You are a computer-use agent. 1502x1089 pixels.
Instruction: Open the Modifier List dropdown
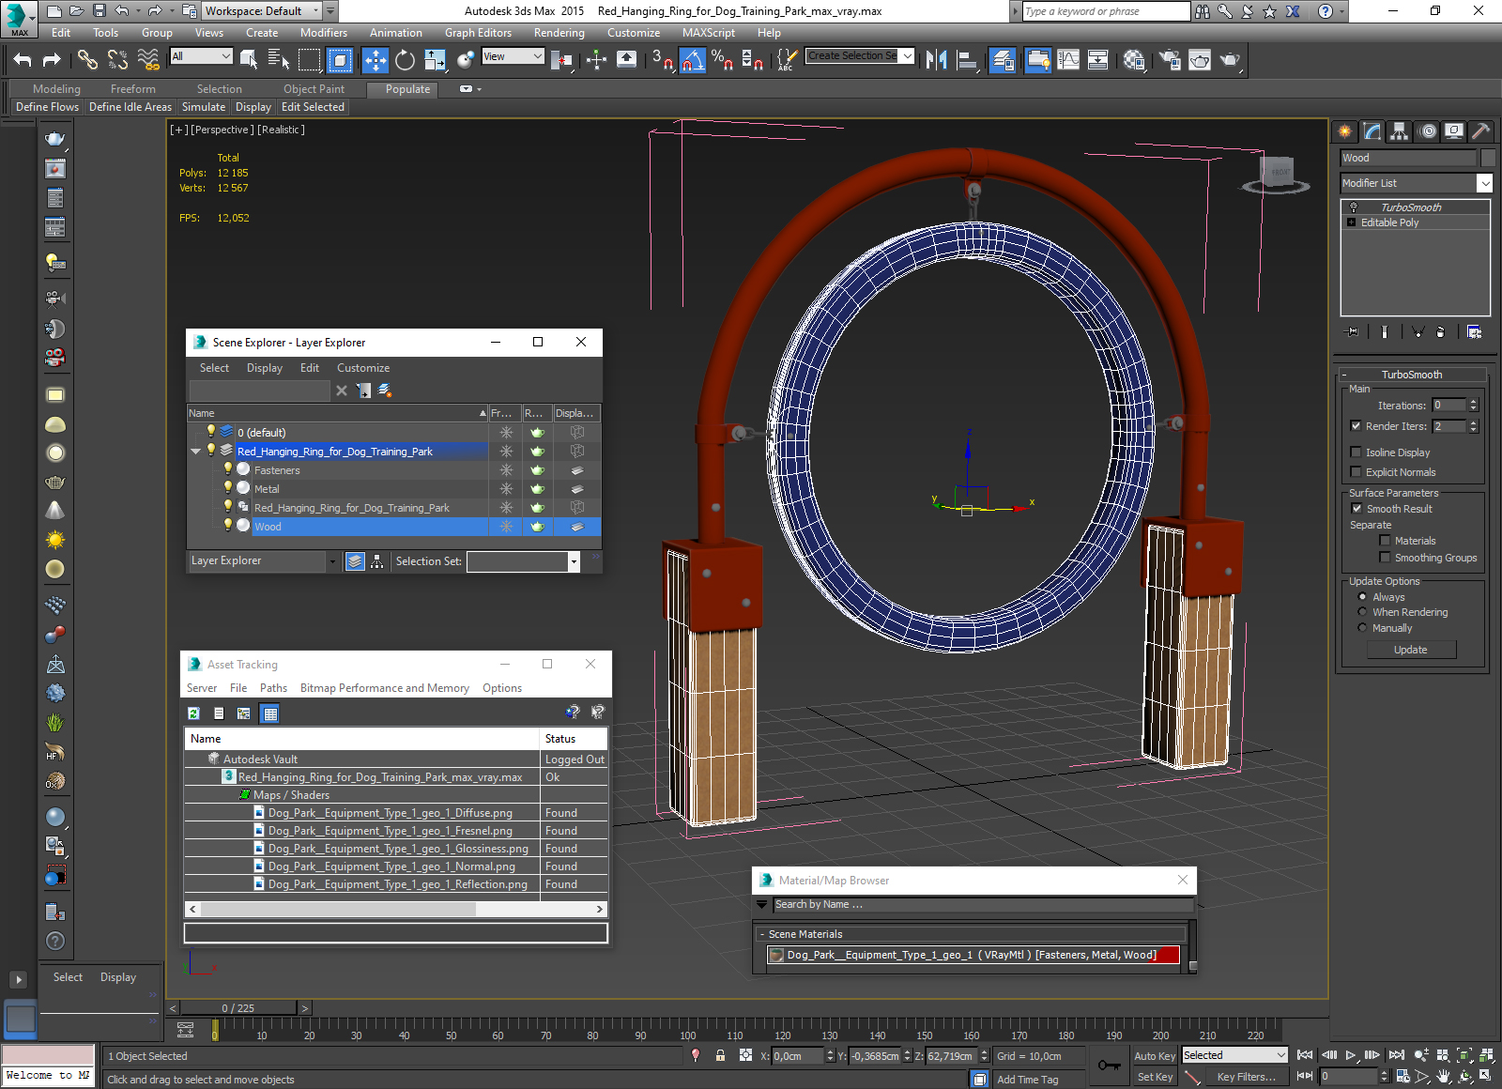coord(1484,183)
